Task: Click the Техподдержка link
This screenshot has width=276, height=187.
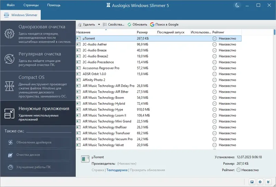Action: coord(117,170)
